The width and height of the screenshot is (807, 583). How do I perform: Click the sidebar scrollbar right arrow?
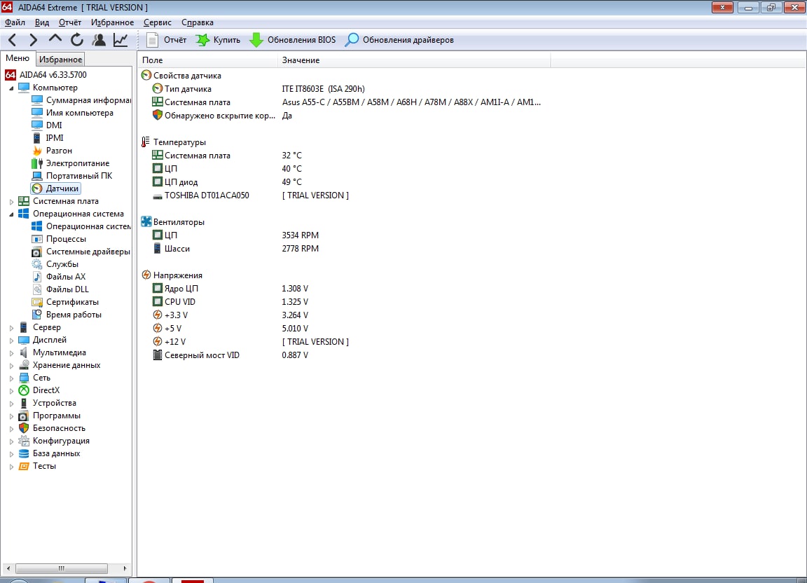tap(125, 568)
